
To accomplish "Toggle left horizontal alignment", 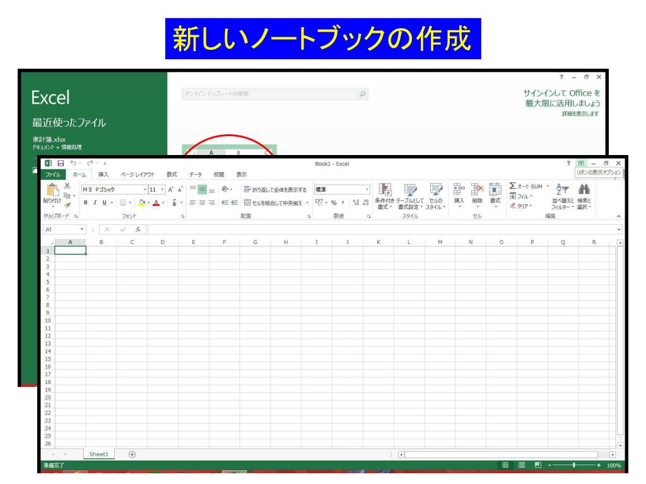I will [192, 202].
